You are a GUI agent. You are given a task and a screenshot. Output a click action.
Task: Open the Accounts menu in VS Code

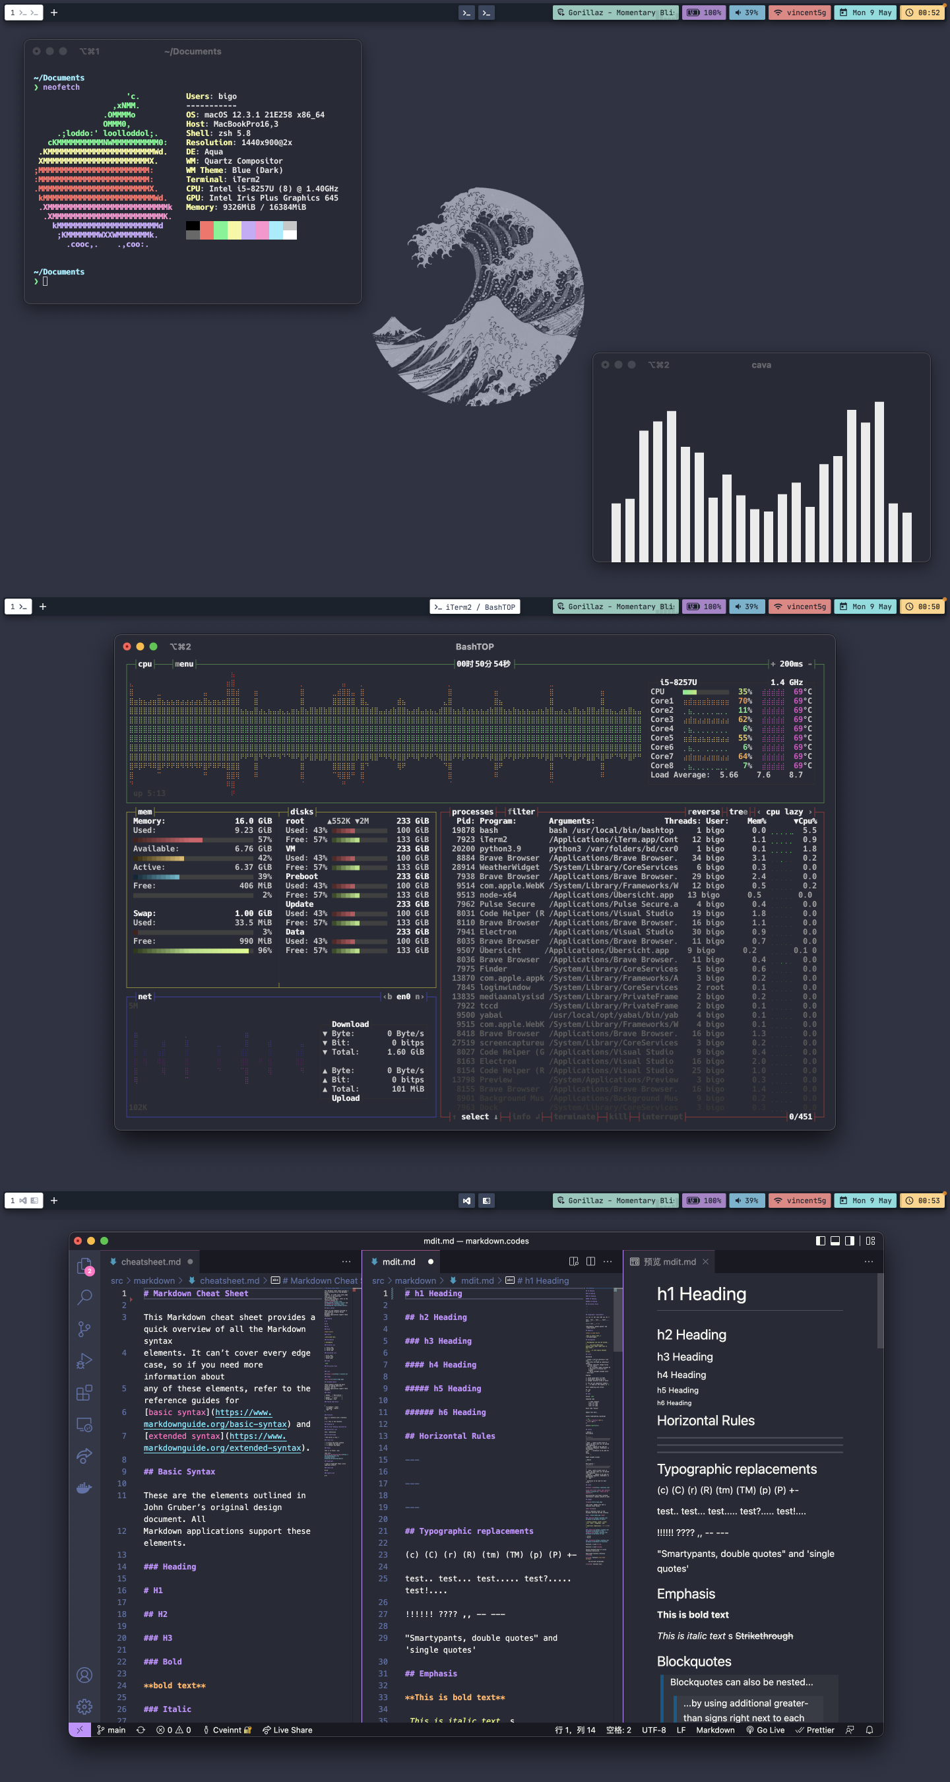coord(84,1675)
